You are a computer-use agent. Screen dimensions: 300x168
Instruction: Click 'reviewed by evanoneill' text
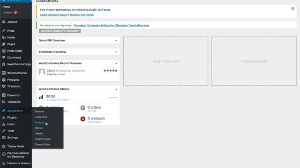70,70
